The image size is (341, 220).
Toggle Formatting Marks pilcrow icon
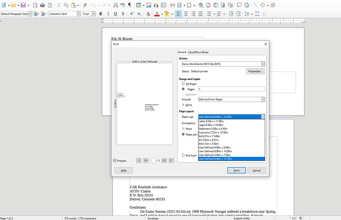click(x=129, y=5)
